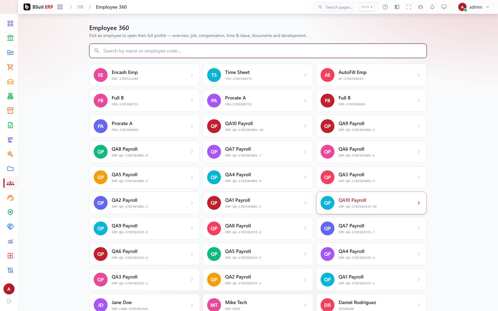Open the bank building module in sidebar

(10, 38)
